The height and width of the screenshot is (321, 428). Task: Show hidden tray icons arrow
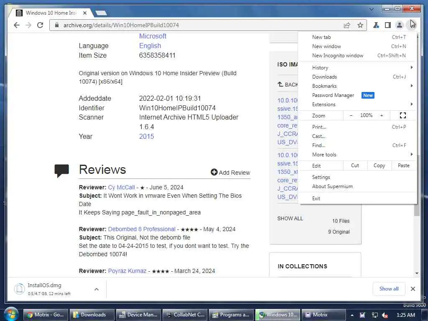click(352, 315)
